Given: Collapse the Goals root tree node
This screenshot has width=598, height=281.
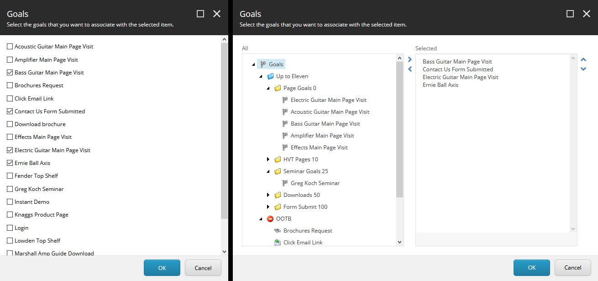Looking at the screenshot, I should (253, 64).
